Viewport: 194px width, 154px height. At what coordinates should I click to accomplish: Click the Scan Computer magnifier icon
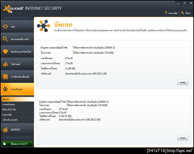pyautogui.click(x=5, y=39)
